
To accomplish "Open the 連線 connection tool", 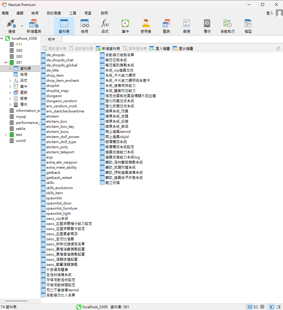I will (11, 26).
